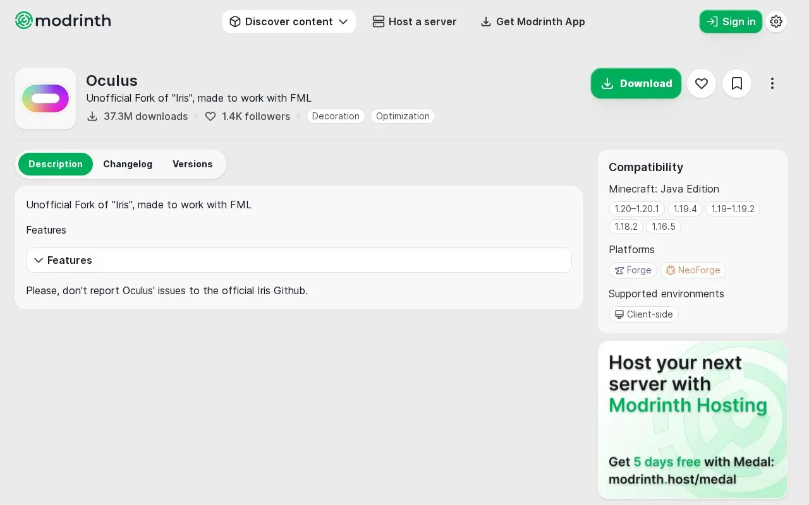Click the Forge platform tag
The image size is (809, 505).
[x=633, y=270]
